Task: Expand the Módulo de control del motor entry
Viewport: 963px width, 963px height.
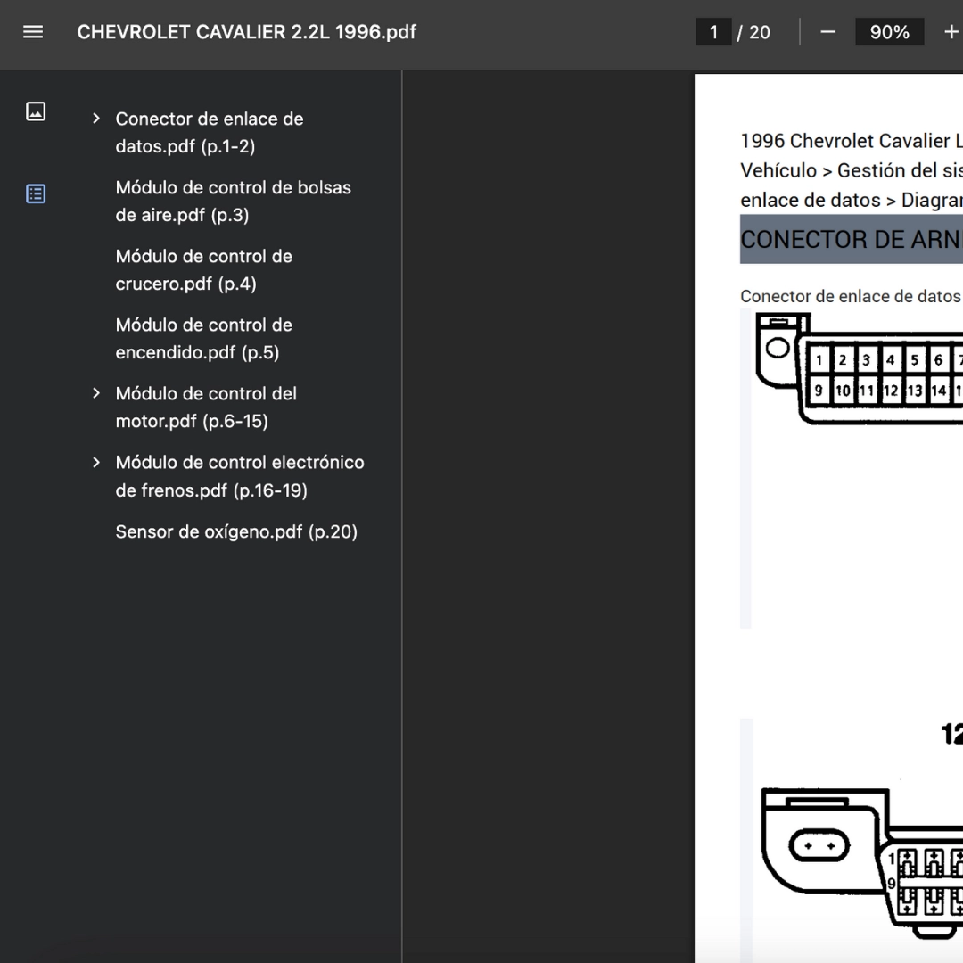Action: tap(96, 393)
